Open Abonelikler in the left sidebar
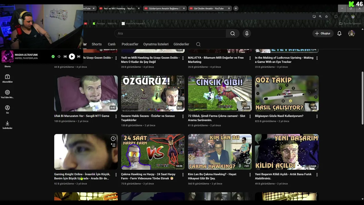 (7, 79)
